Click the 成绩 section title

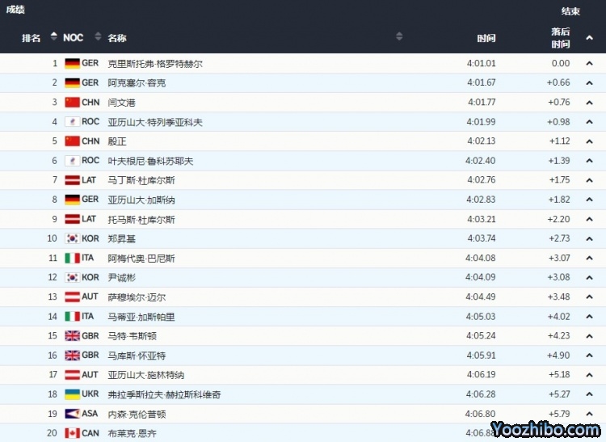[15, 10]
